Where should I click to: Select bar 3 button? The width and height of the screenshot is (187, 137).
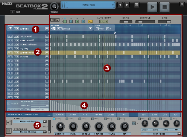pyautogui.click(x=77, y=22)
